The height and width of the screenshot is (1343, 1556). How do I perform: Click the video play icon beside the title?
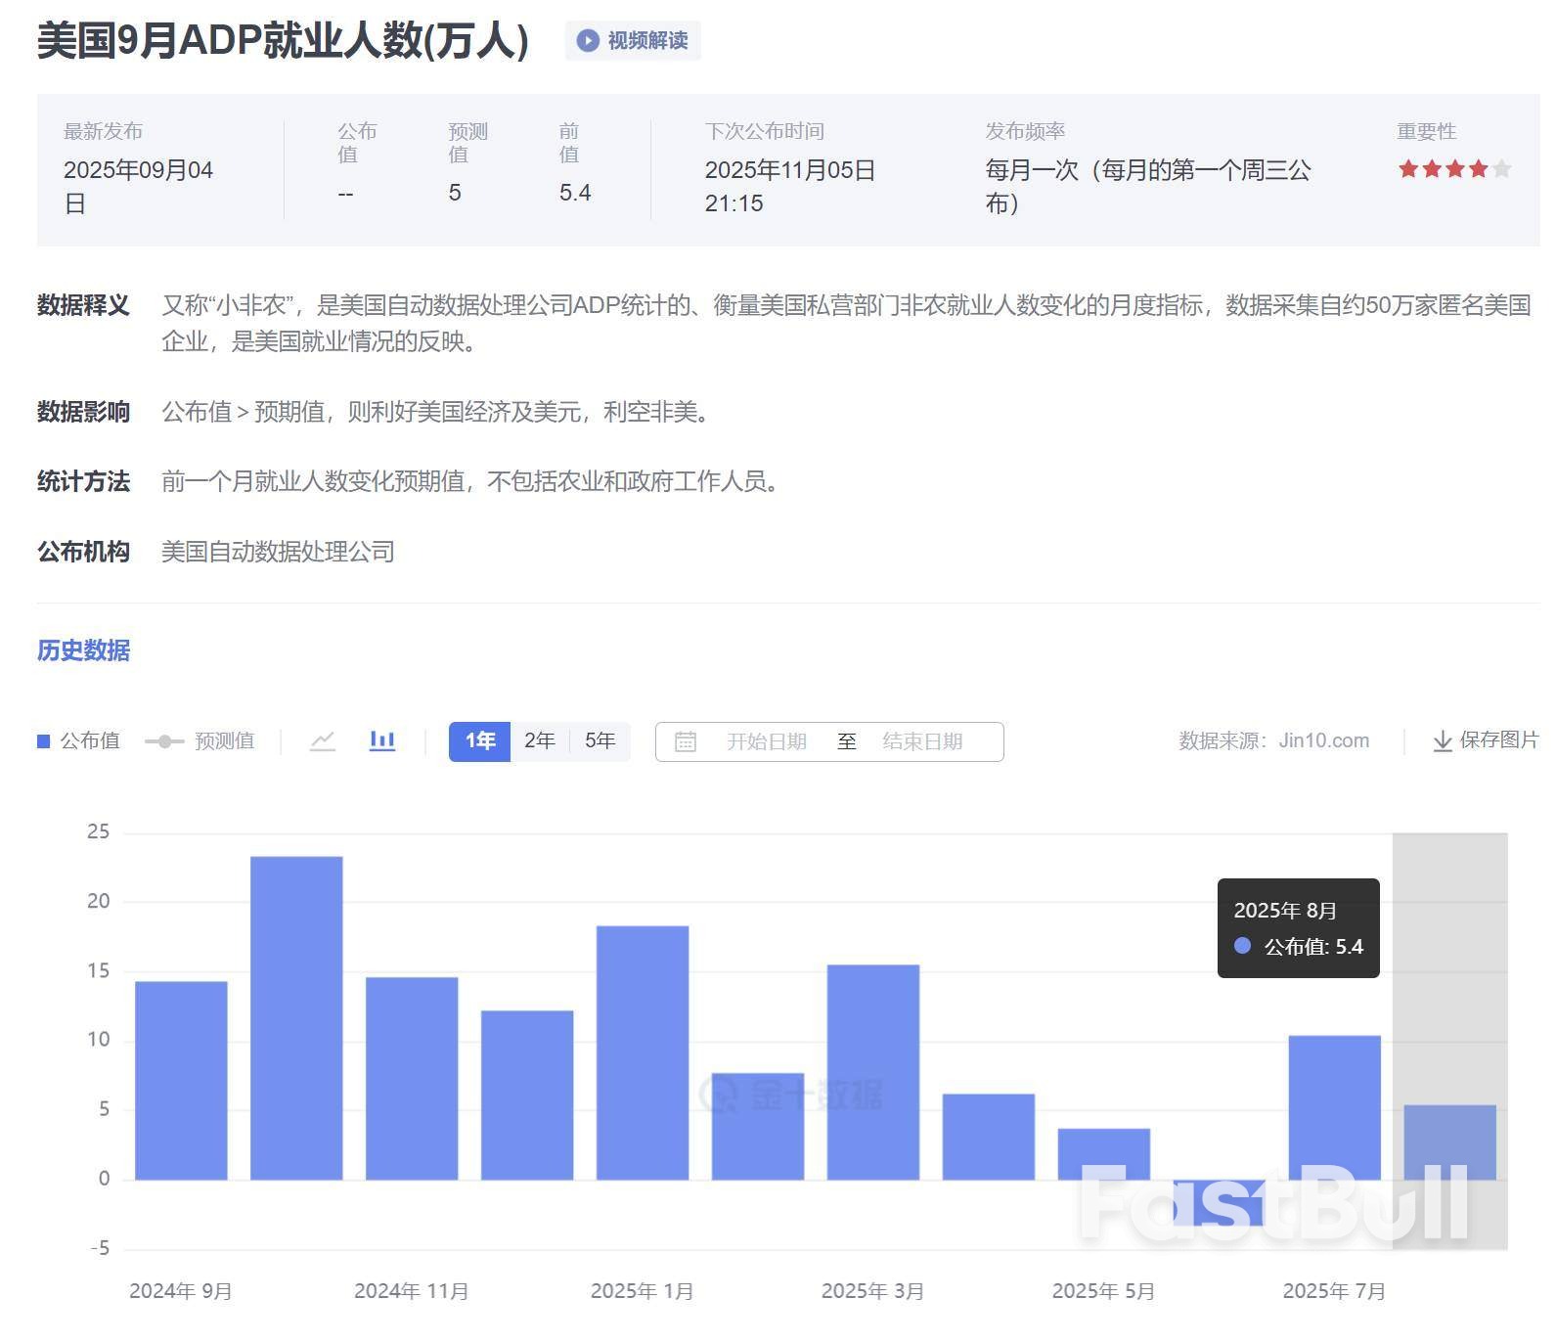tap(588, 40)
